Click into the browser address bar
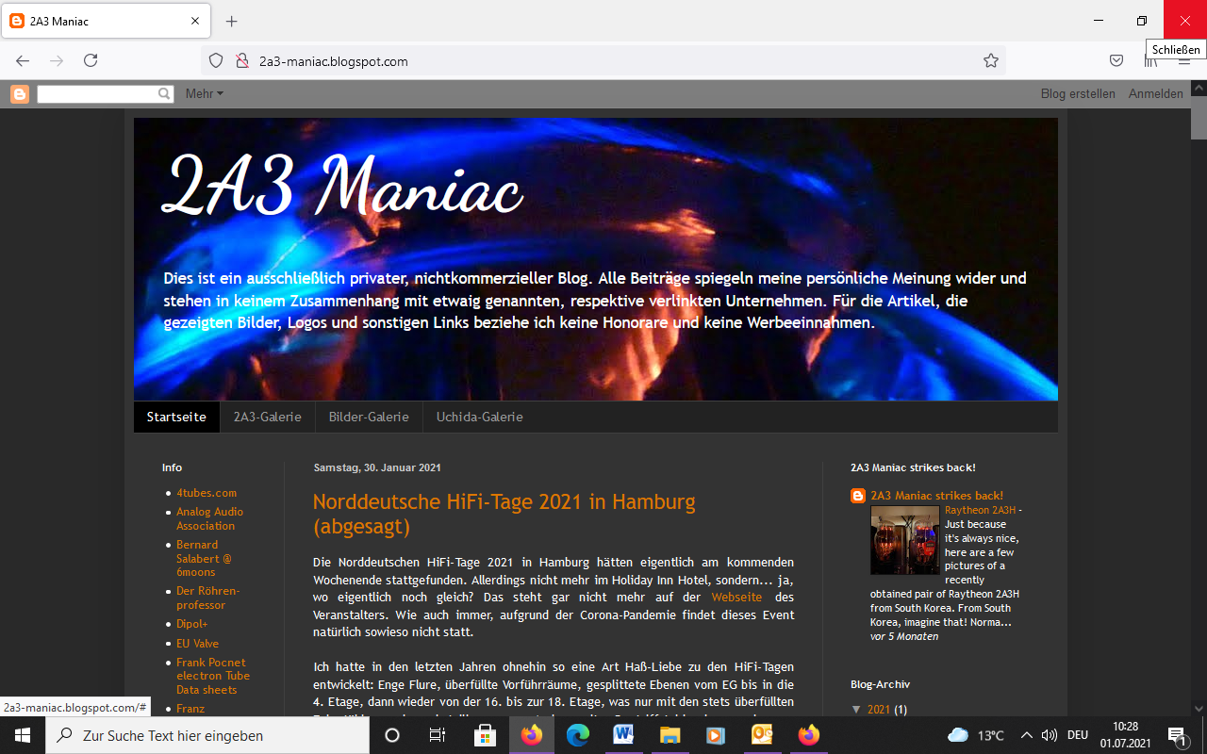 click(x=603, y=61)
